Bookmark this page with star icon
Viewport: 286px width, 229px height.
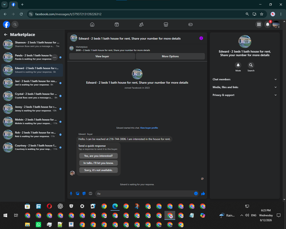[x=261, y=14]
